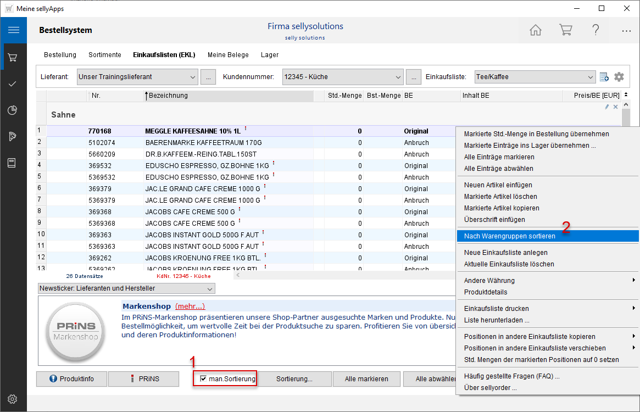
Task: Expand the Kundennummer dropdown
Action: [398, 77]
